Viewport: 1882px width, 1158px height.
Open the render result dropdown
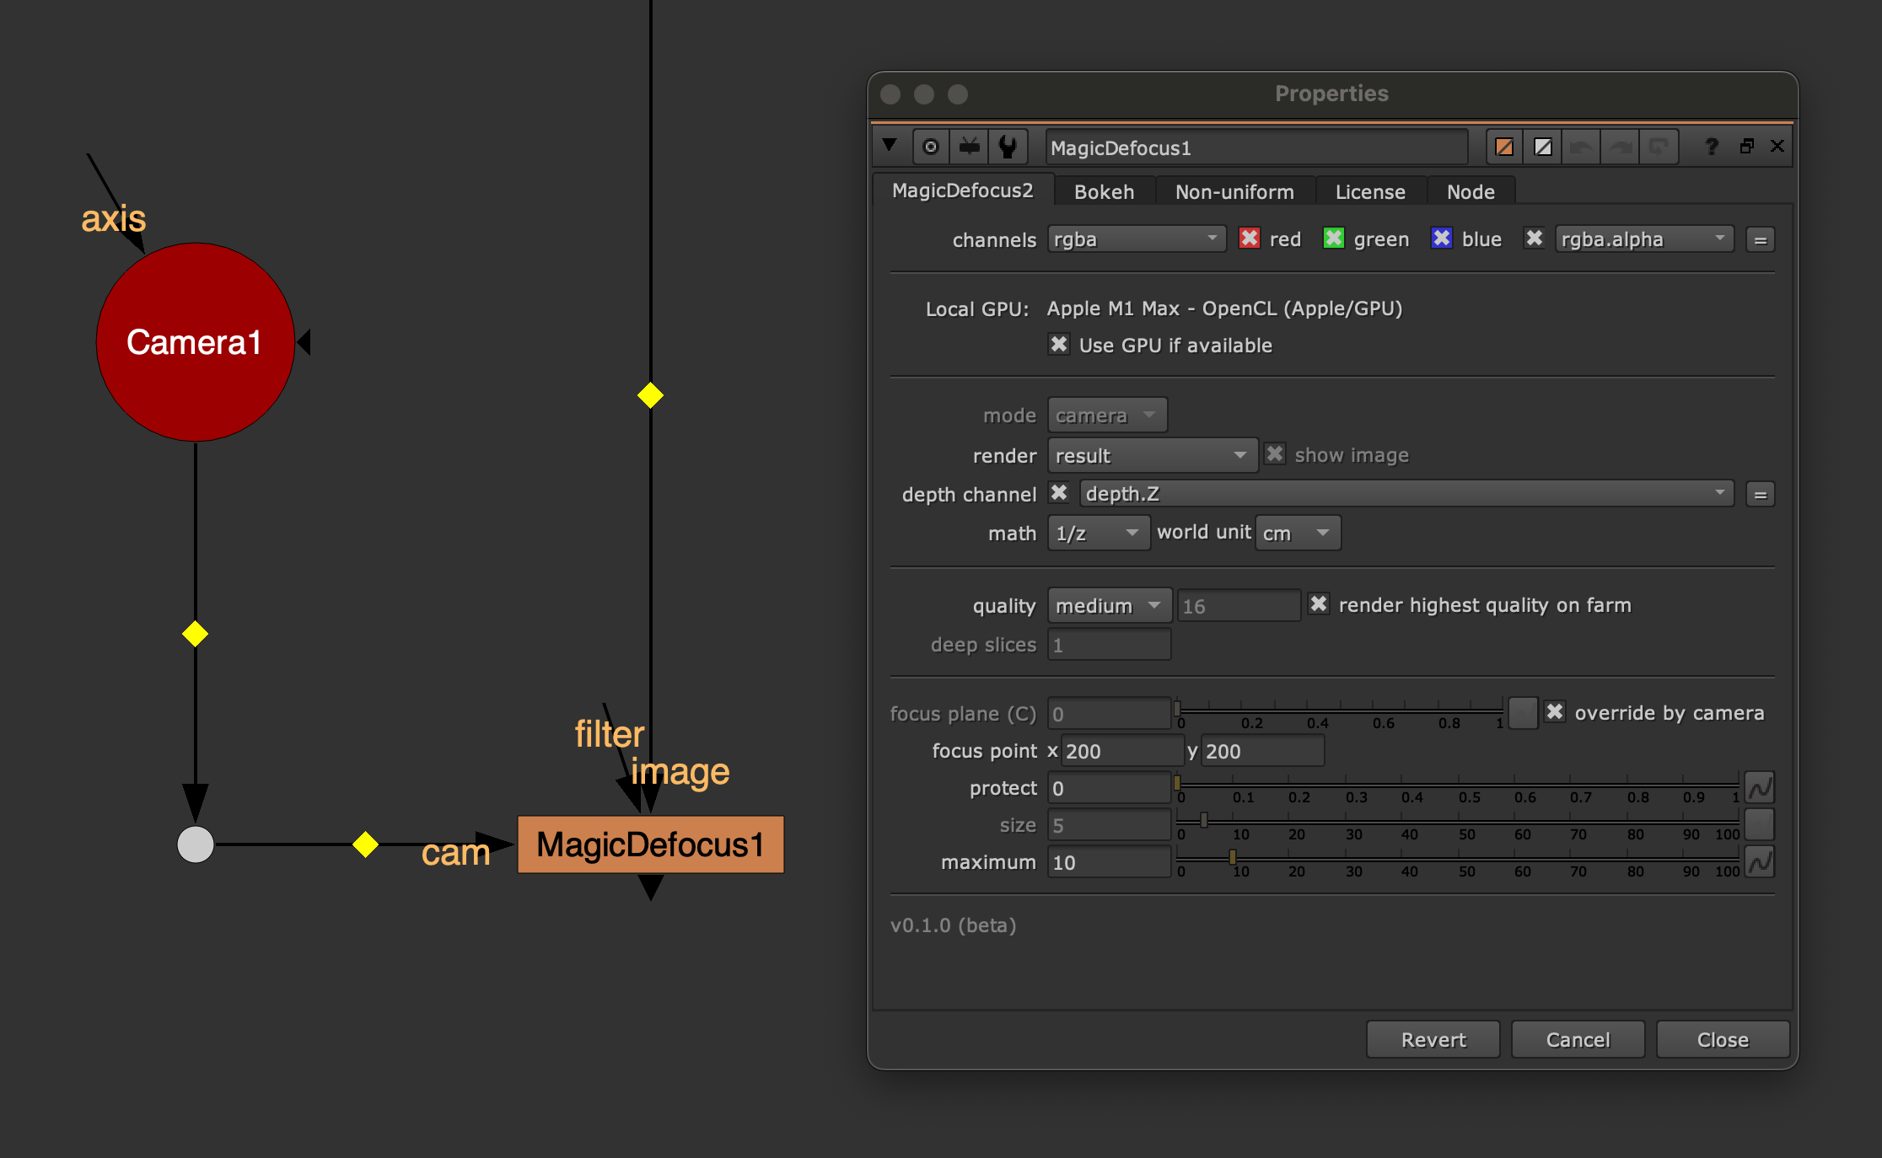[1152, 456]
